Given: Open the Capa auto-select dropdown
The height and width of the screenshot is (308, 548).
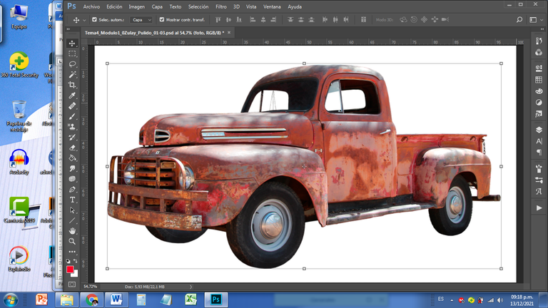Looking at the screenshot, I should pyautogui.click(x=141, y=20).
